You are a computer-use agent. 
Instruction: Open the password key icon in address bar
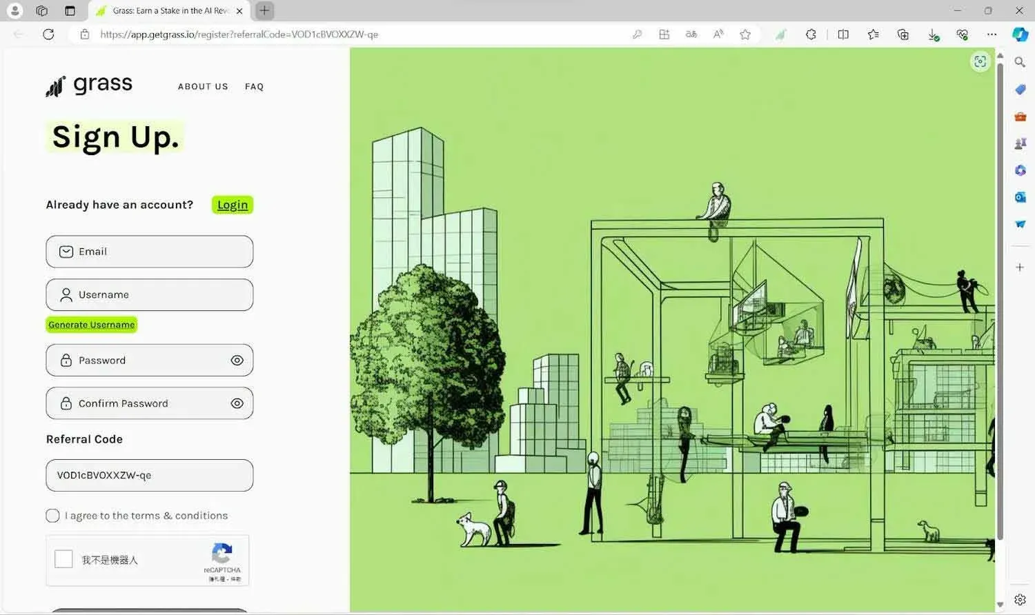point(637,34)
